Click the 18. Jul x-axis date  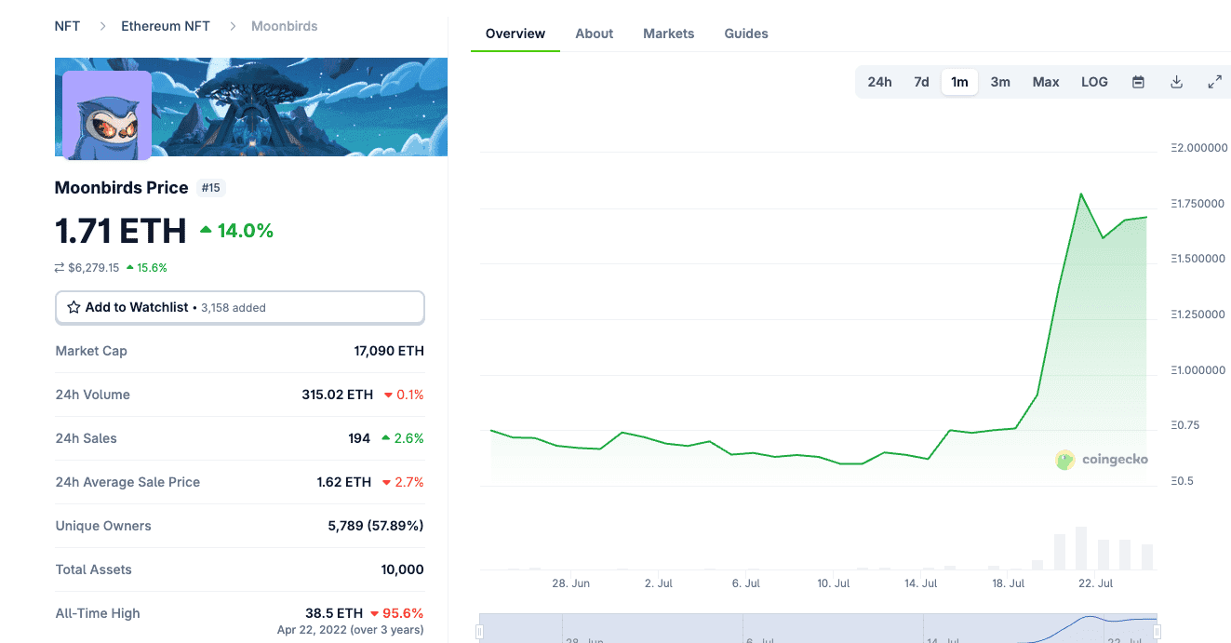pyautogui.click(x=1009, y=583)
